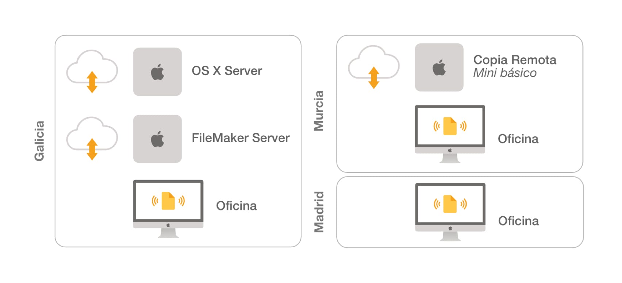Click the orange file icon on Galicia iMac screen
This screenshot has width=622, height=283.
168,201
